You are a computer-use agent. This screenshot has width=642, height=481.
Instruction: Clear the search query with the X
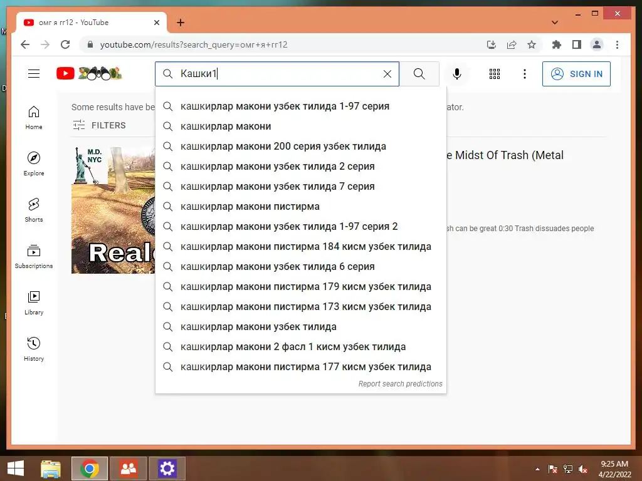point(387,74)
